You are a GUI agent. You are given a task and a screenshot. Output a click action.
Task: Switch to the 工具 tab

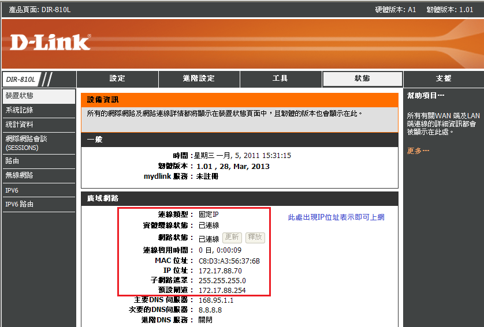tap(280, 79)
